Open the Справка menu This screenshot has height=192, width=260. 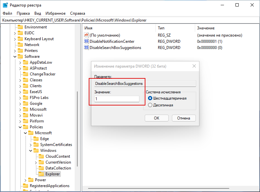[x=78, y=13]
